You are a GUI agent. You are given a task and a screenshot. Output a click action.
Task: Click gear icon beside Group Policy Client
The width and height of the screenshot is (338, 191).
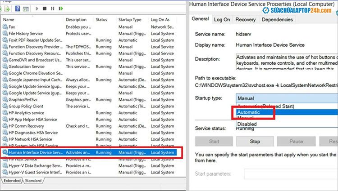(x=5, y=106)
